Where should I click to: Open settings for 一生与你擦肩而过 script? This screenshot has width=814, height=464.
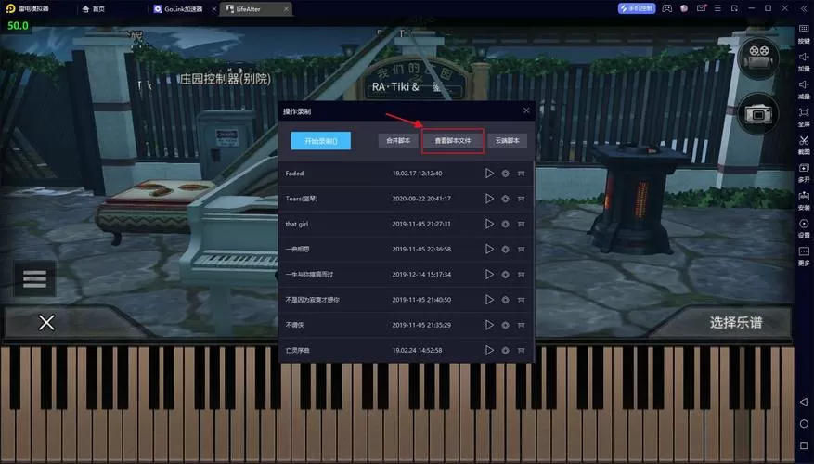pos(505,275)
